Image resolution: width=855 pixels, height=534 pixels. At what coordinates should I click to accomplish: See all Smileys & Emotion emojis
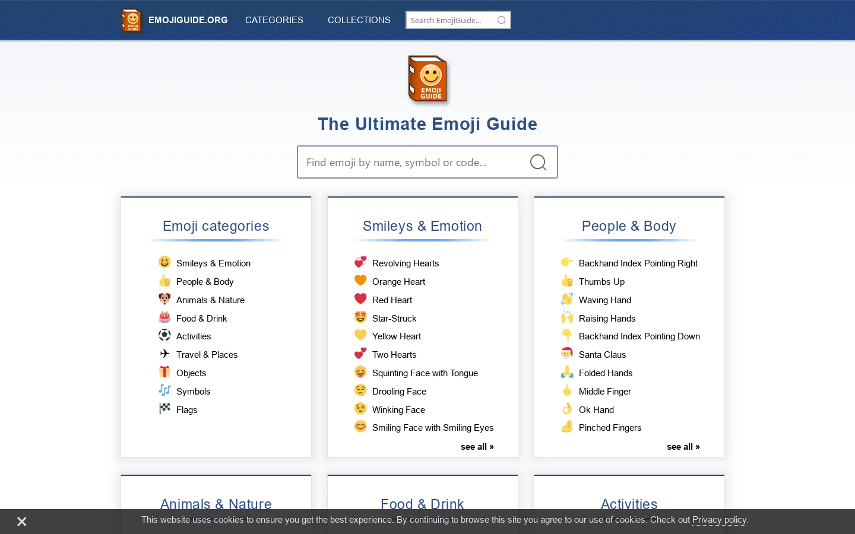tap(477, 447)
